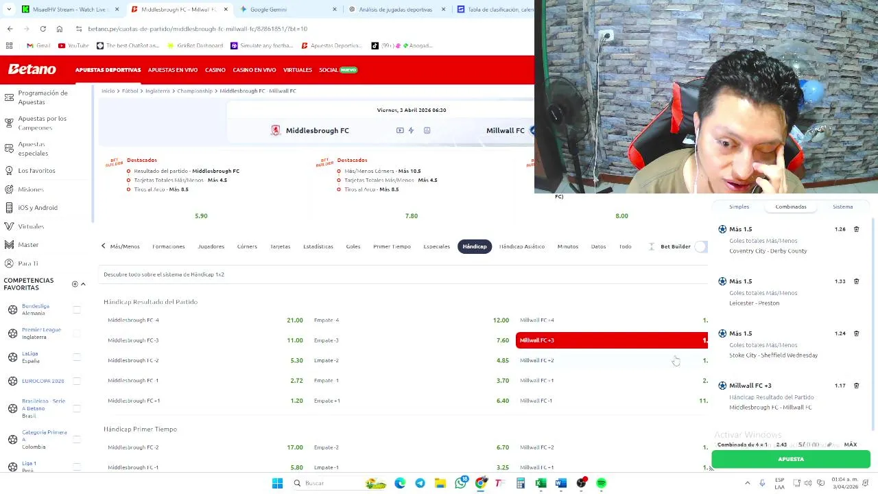Screen dimensions: 878x494
Task: Open Telegram from the taskbar
Action: [420, 483]
